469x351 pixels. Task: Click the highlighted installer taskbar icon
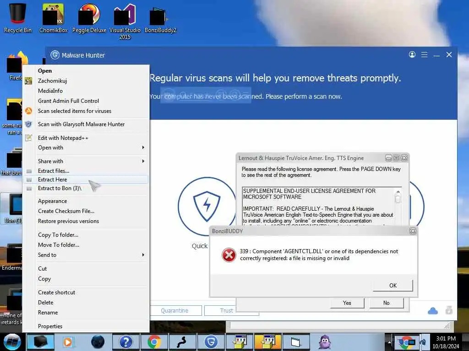pos(268,342)
